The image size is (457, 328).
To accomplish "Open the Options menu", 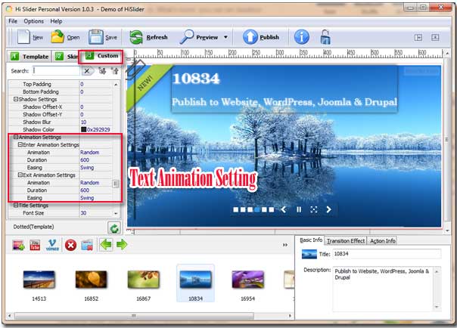I will click(x=34, y=21).
